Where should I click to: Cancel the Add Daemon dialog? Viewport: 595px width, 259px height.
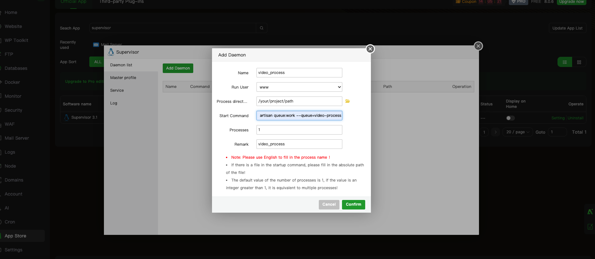pos(329,204)
